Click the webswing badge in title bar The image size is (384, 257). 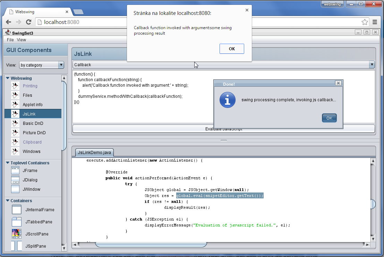tap(332, 4)
